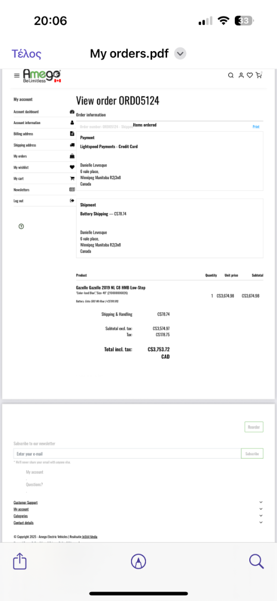The height and width of the screenshot is (601, 277).
Task: Click the Print link
Action: [255, 127]
